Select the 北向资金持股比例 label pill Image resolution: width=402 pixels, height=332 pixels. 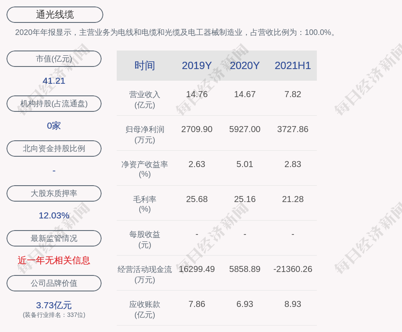tap(54, 149)
